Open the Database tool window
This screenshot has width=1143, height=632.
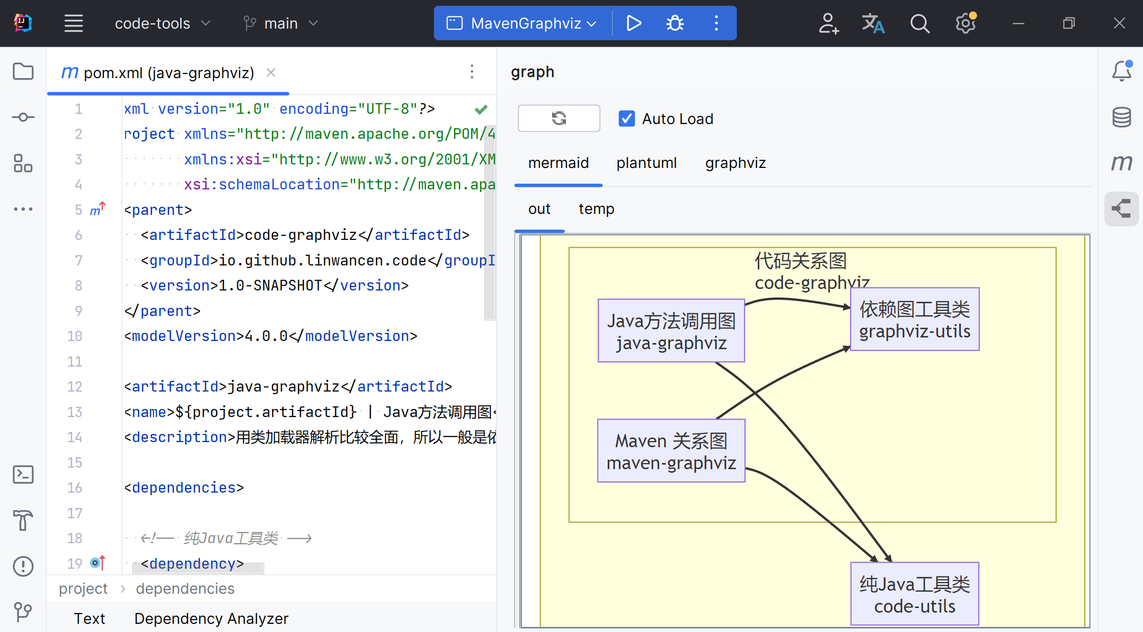click(1122, 117)
